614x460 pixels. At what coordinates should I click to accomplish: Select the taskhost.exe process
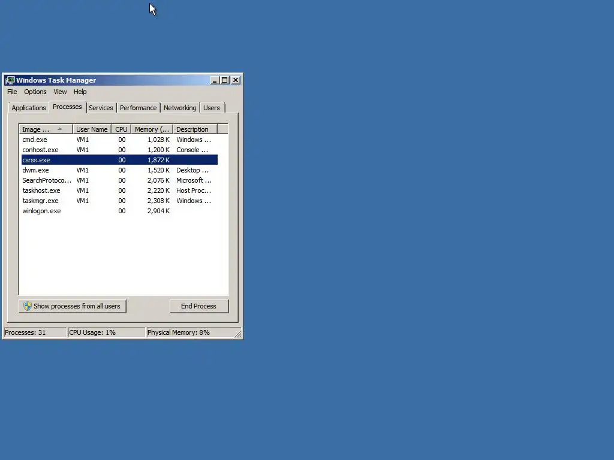coord(119,190)
